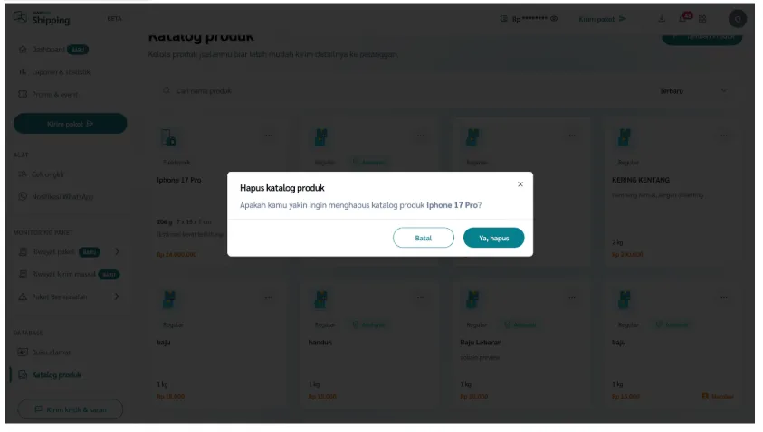Open three-dot menu on KERING KENTANG card

[x=723, y=136]
